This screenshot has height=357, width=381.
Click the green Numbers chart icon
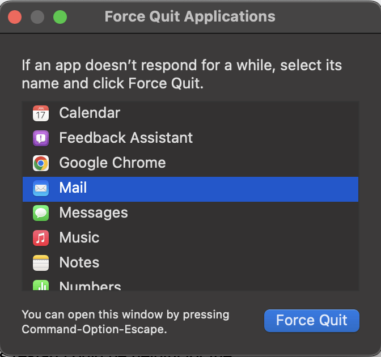41,286
